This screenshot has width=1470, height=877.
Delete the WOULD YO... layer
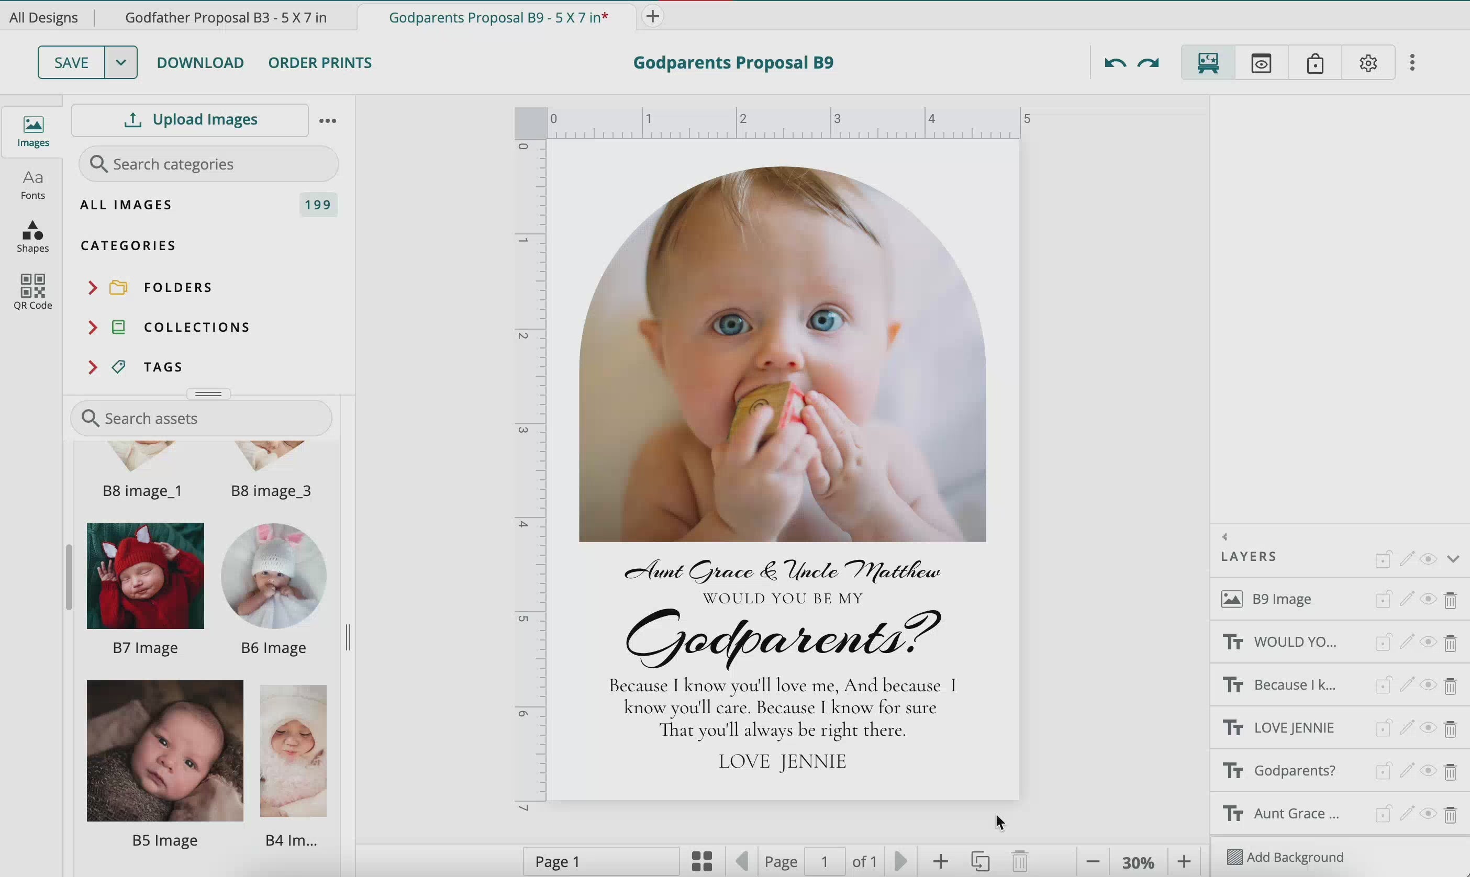point(1451,643)
